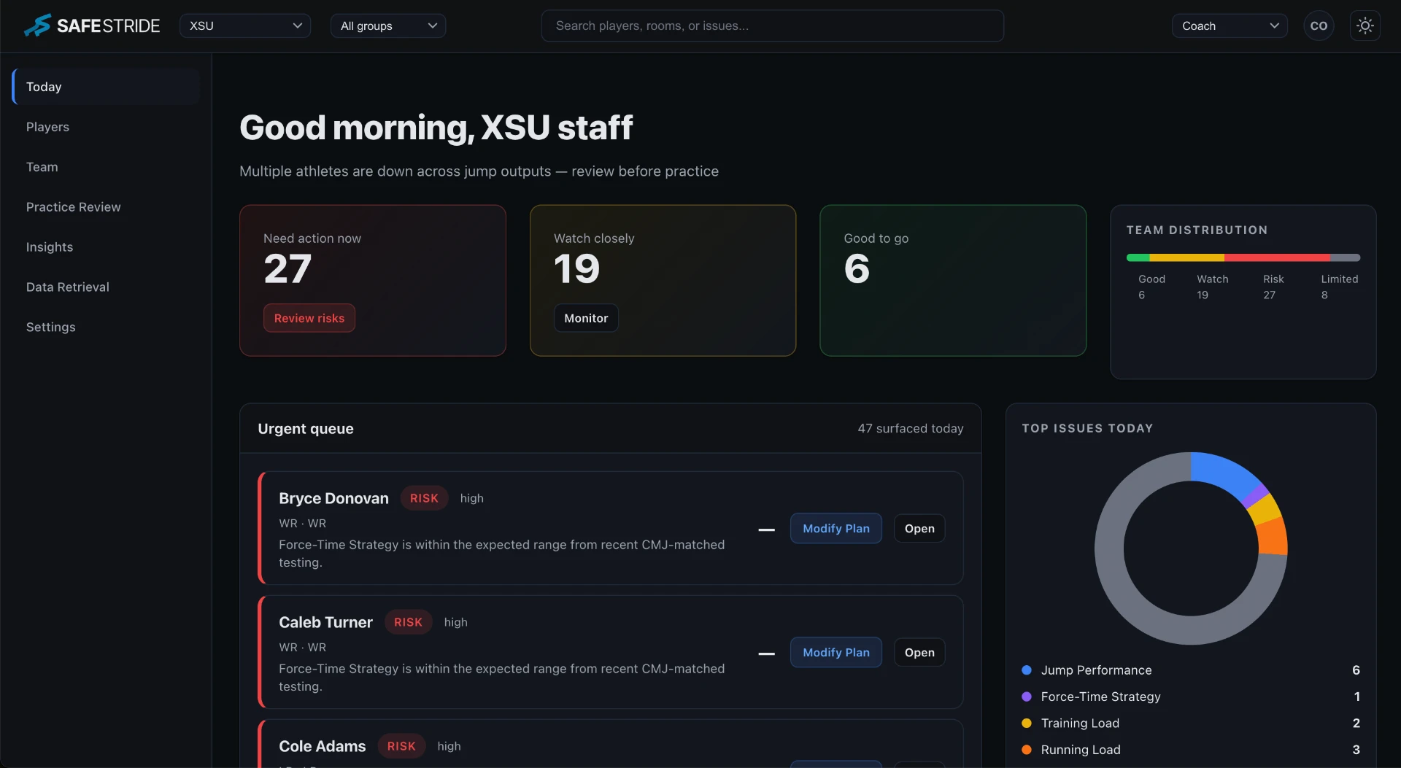Click the yellow Training Load legend dot
This screenshot has width=1401, height=768.
tap(1027, 723)
